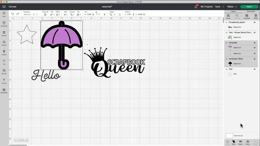Open the Arrange dropdown in toolbar
The height and width of the screenshot is (146, 260).
click(x=72, y=15)
